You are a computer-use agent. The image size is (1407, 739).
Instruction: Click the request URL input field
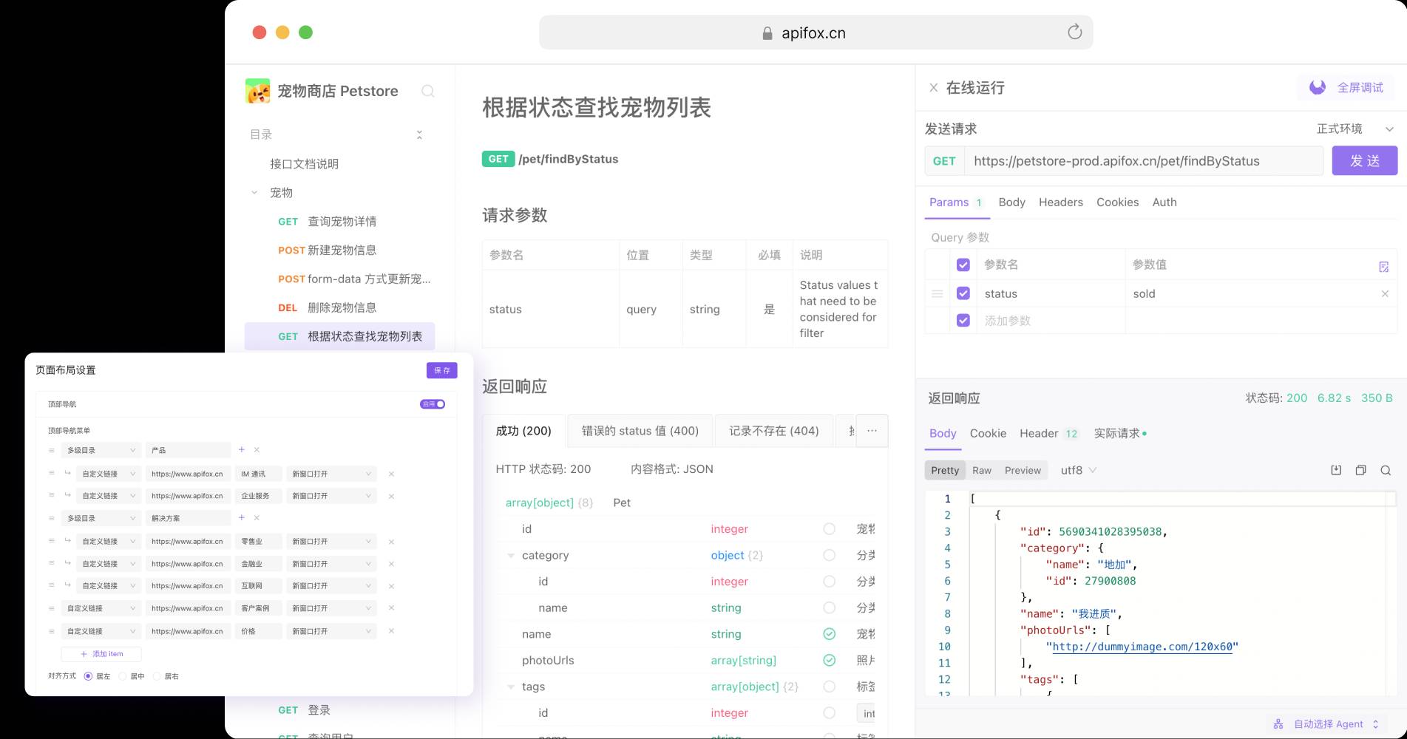(x=1142, y=161)
